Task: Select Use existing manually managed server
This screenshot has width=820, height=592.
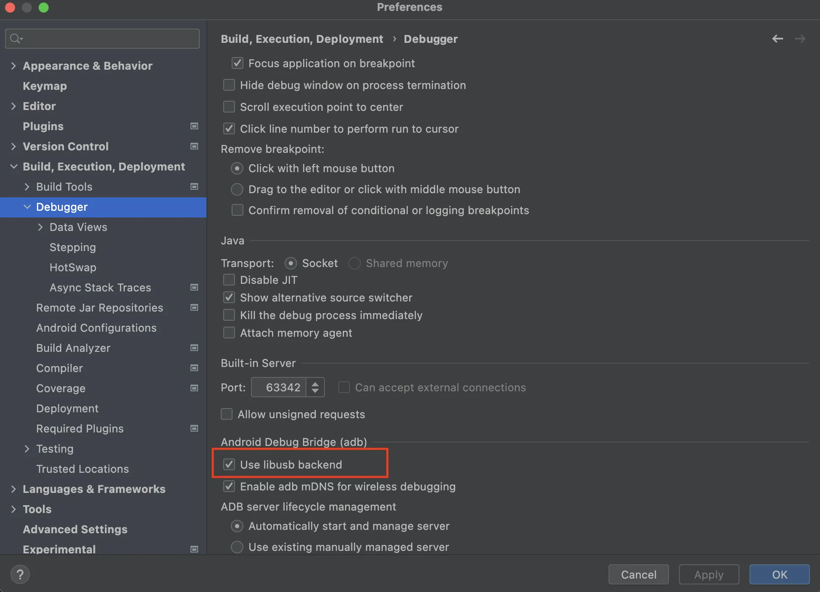Action: (x=237, y=547)
